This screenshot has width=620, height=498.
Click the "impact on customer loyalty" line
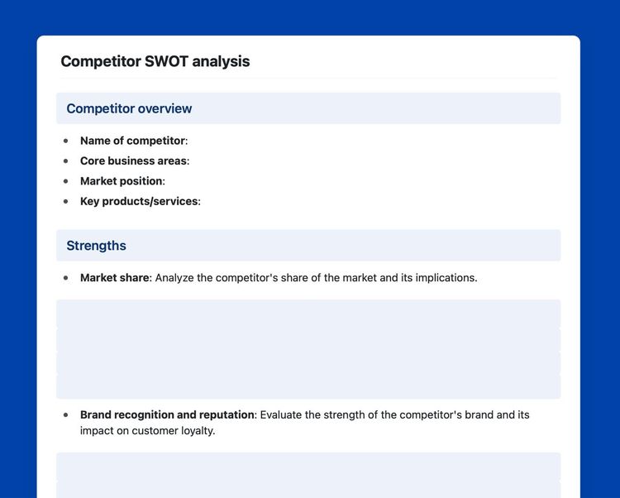click(x=147, y=431)
